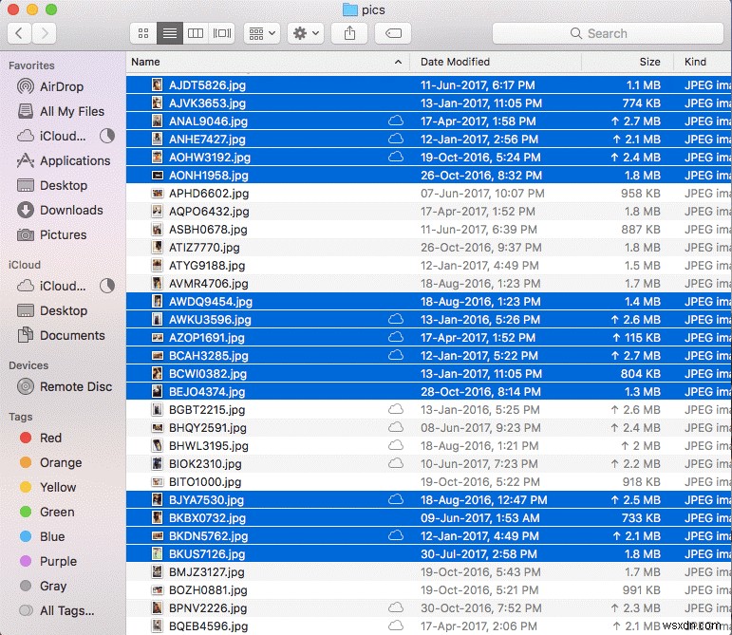Select file BITO1000.jpg
The image size is (732, 635).
[428, 482]
